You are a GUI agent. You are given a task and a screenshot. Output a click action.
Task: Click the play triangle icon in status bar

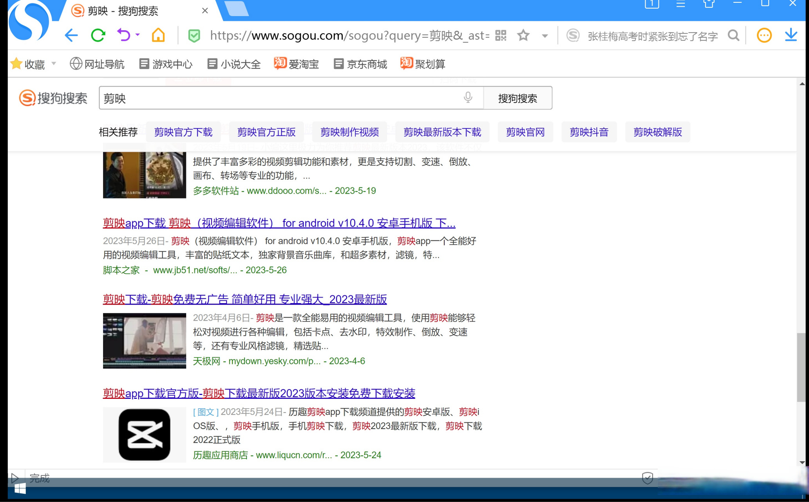pyautogui.click(x=15, y=478)
